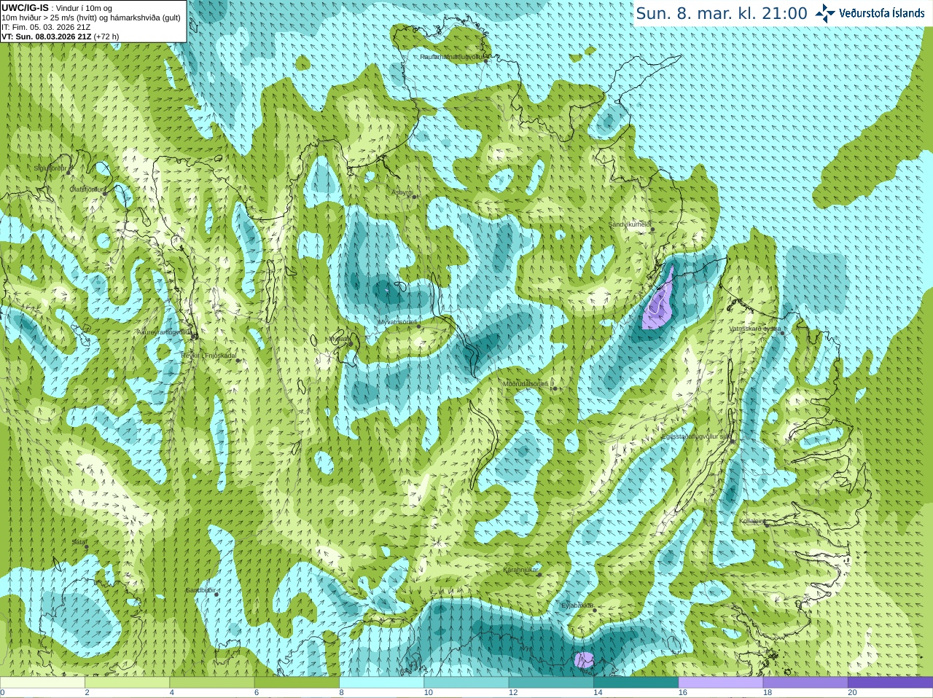Click the legend value 12 label
This screenshot has height=698, width=933.
[x=513, y=692]
